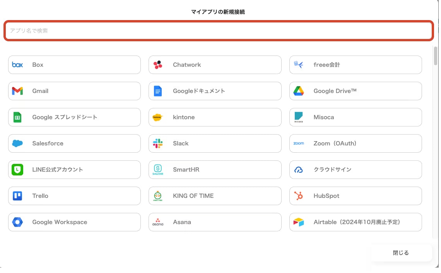The width and height of the screenshot is (441, 273).
Task: Select the HubSpot sprocket icon
Action: [298, 195]
